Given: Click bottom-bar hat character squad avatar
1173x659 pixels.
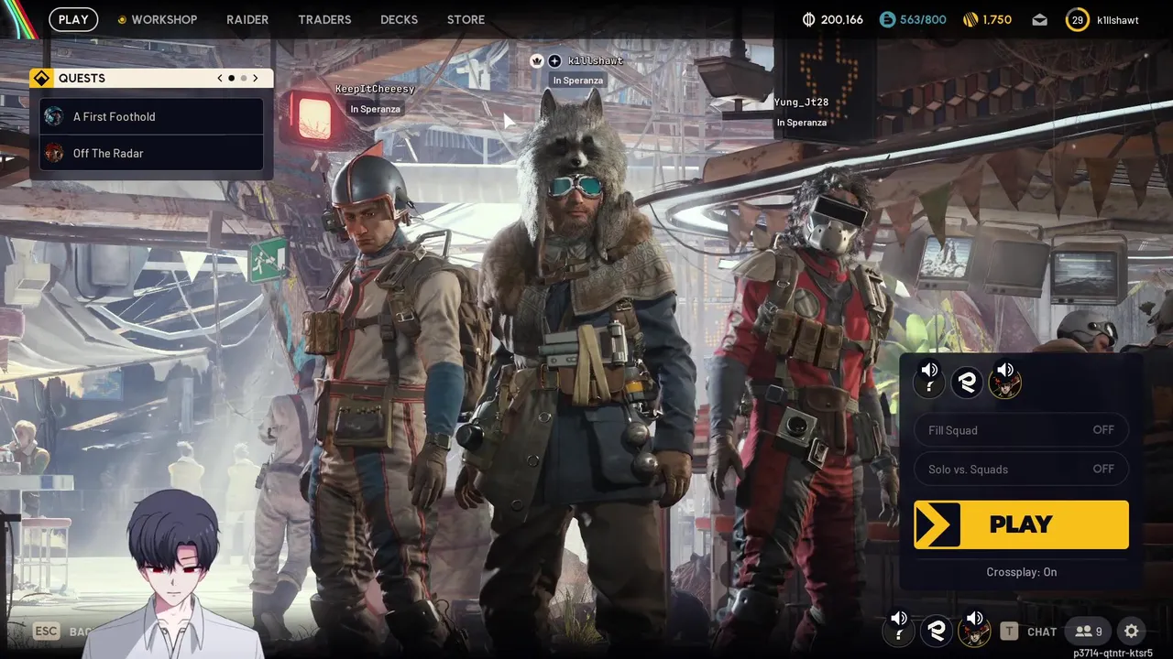Looking at the screenshot, I should click(x=973, y=632).
